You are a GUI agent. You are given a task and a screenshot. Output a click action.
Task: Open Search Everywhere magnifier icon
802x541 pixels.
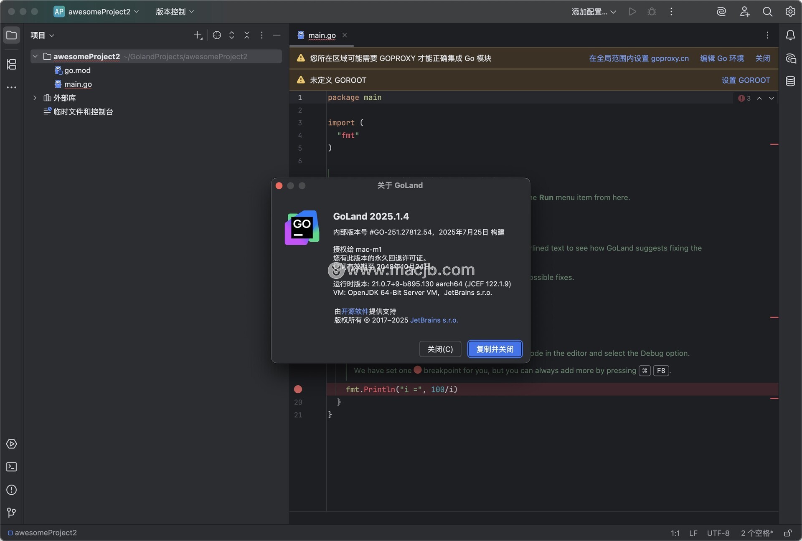pyautogui.click(x=767, y=12)
